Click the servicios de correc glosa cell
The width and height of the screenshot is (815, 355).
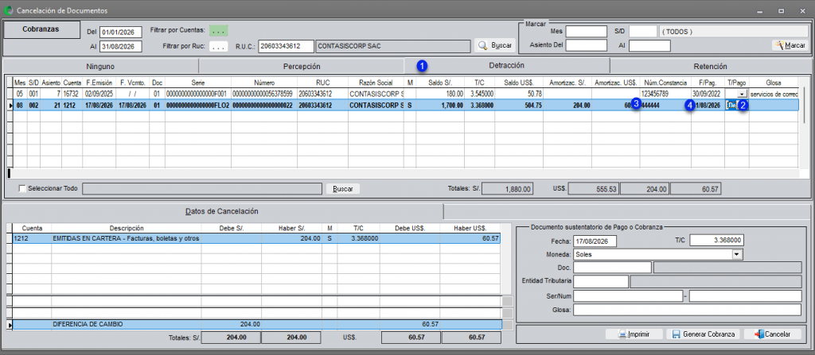774,94
